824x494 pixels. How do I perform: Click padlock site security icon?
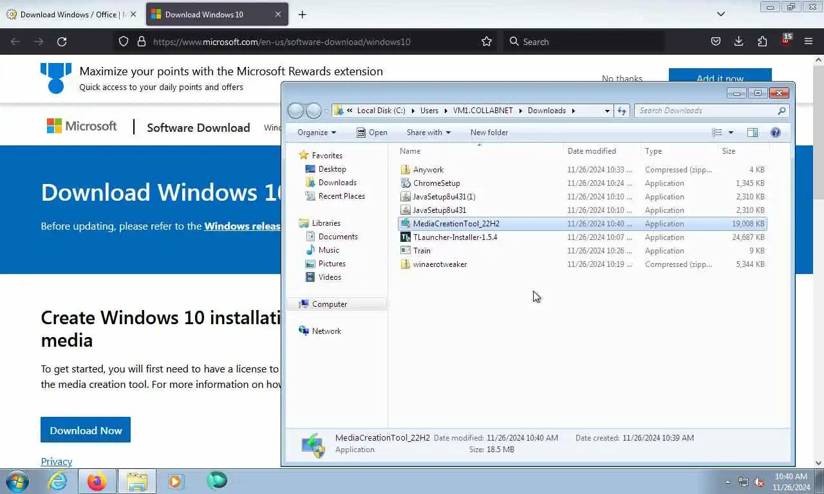[142, 42]
